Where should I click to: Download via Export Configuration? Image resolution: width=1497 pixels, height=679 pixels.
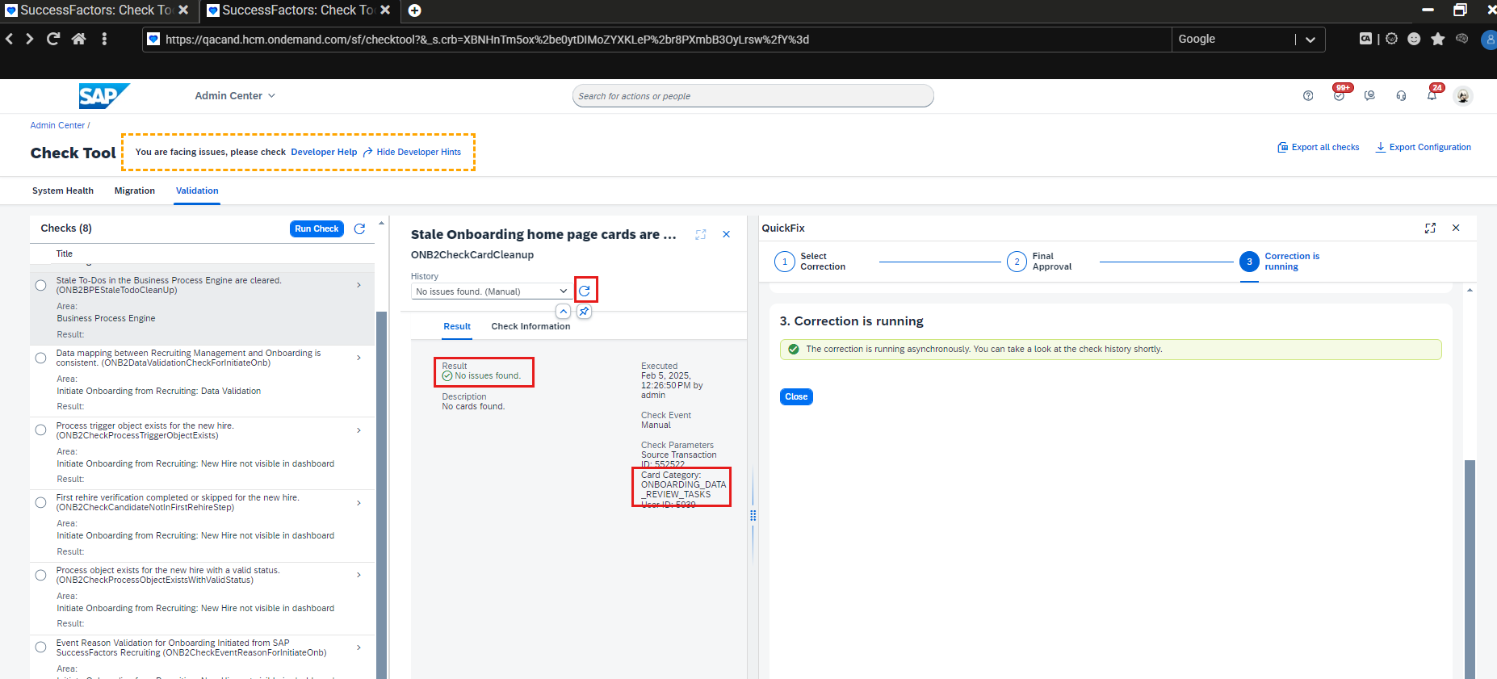click(1424, 147)
